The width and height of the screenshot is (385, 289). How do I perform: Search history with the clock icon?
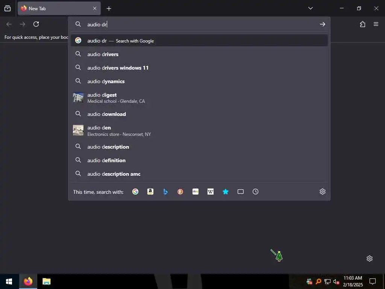[255, 192]
